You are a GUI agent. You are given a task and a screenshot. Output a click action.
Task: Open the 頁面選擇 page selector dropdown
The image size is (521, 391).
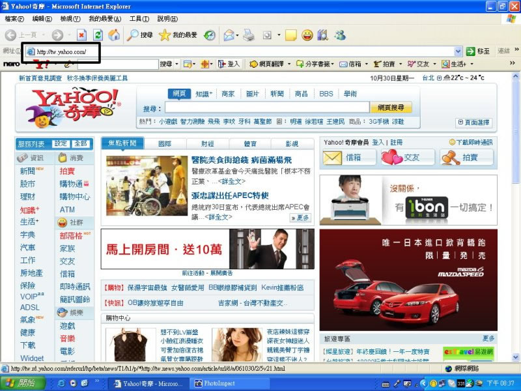click(x=474, y=123)
